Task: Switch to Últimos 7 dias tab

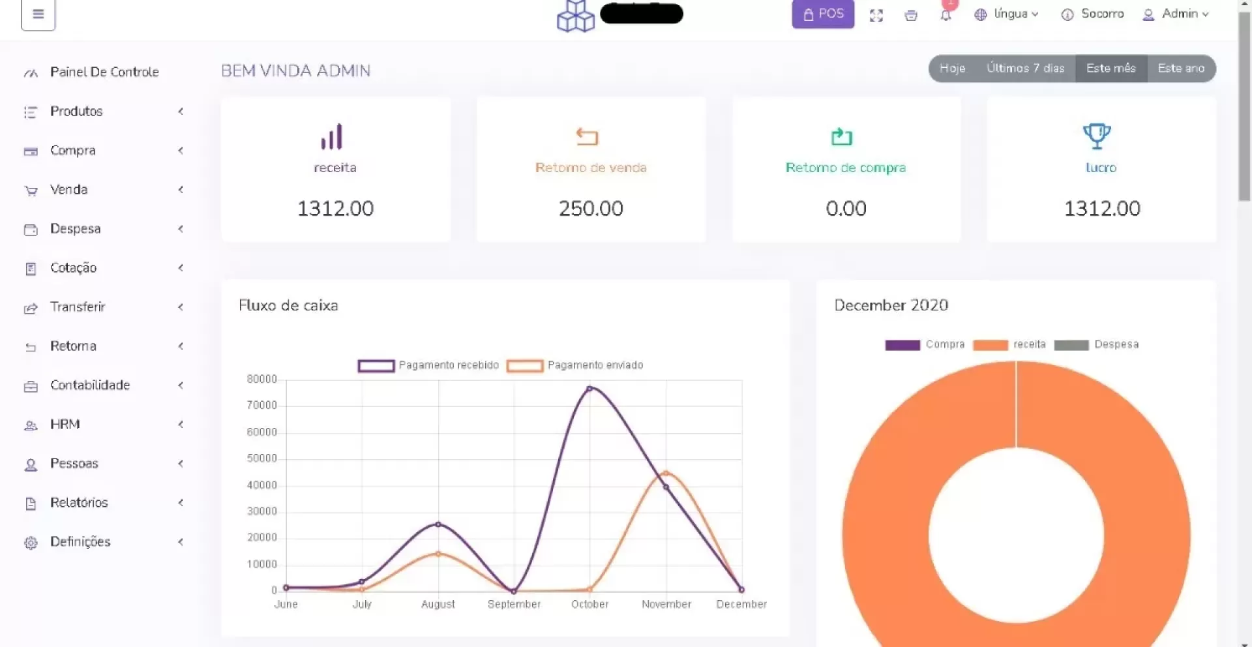Action: 1025,68
